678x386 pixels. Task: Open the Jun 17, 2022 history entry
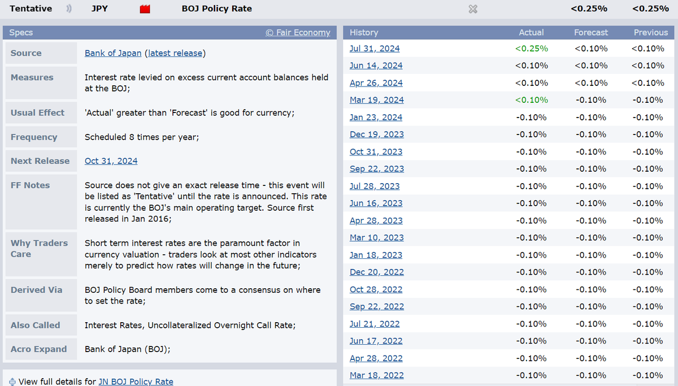[x=376, y=341]
